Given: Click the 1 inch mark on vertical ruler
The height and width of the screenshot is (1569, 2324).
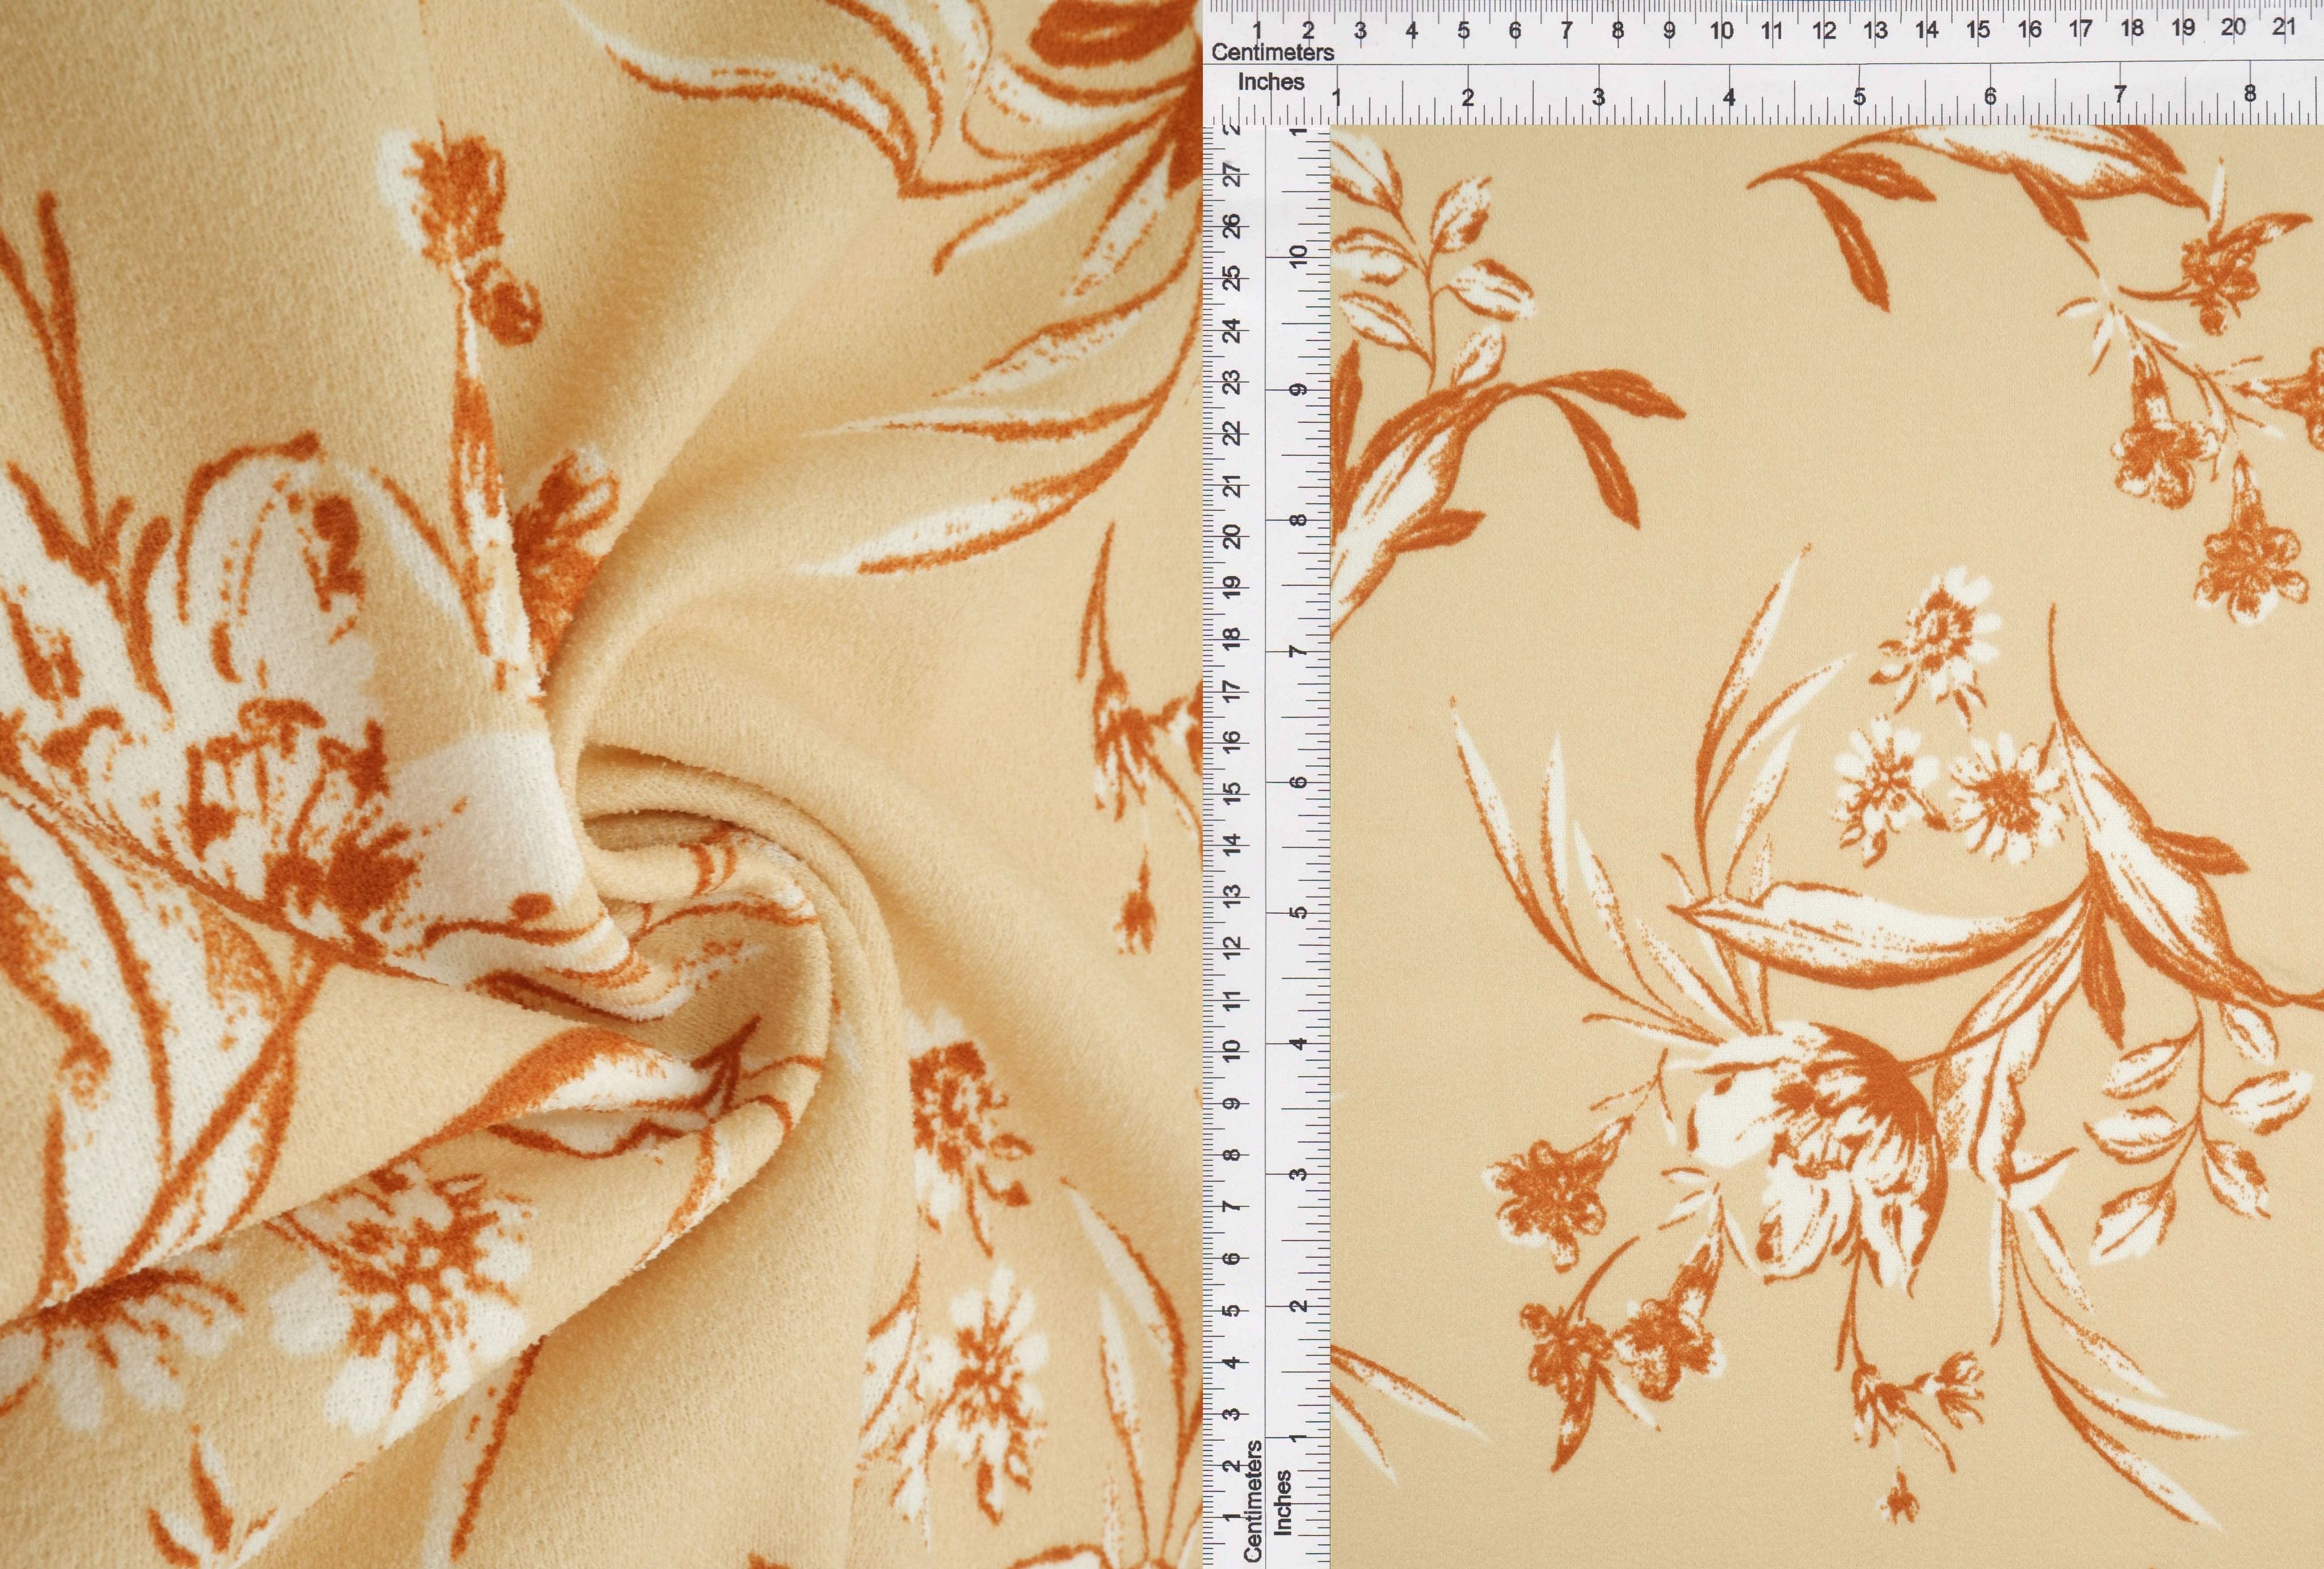Looking at the screenshot, I should 1298,1437.
